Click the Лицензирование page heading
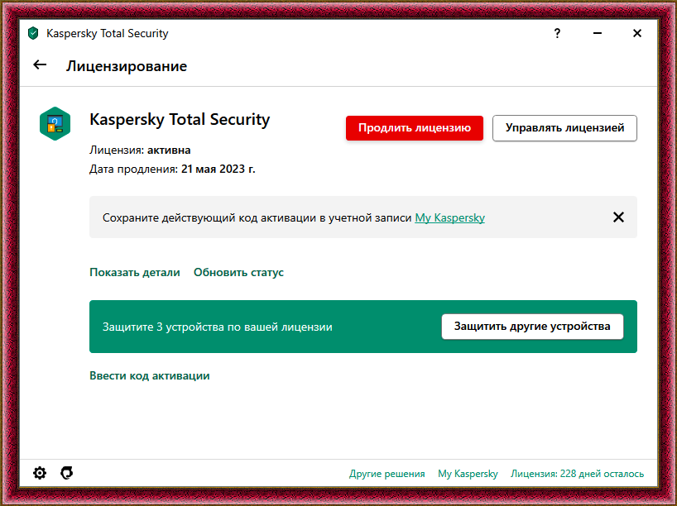This screenshot has height=506, width=677. (x=127, y=66)
